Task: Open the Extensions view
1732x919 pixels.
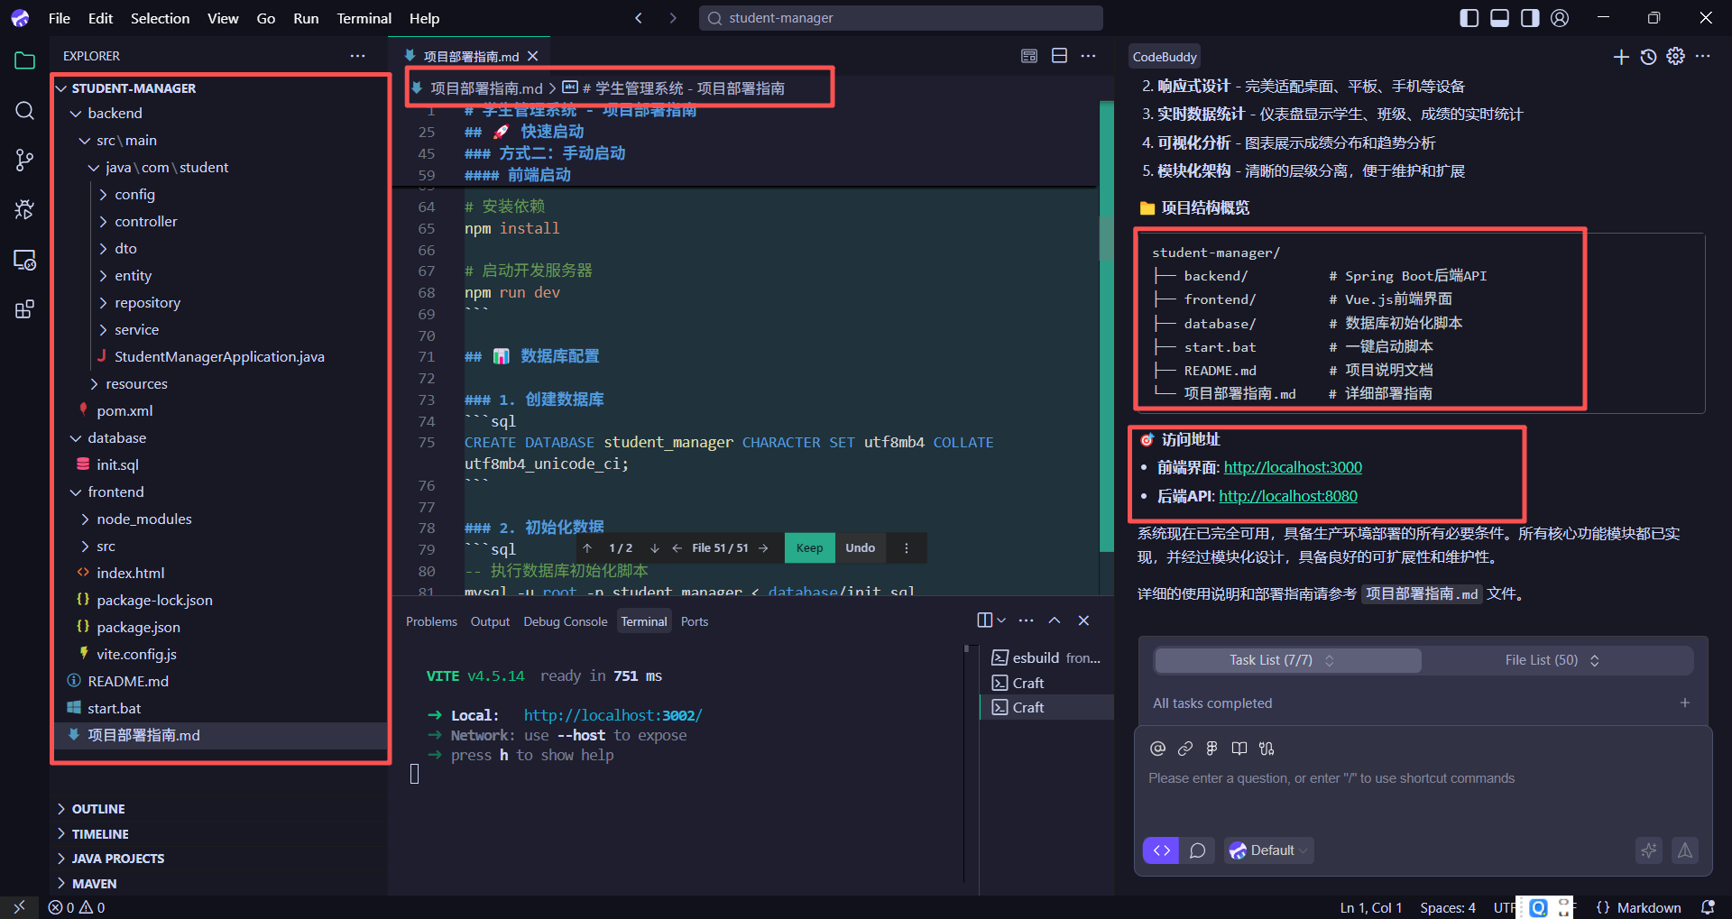Action: 24,309
